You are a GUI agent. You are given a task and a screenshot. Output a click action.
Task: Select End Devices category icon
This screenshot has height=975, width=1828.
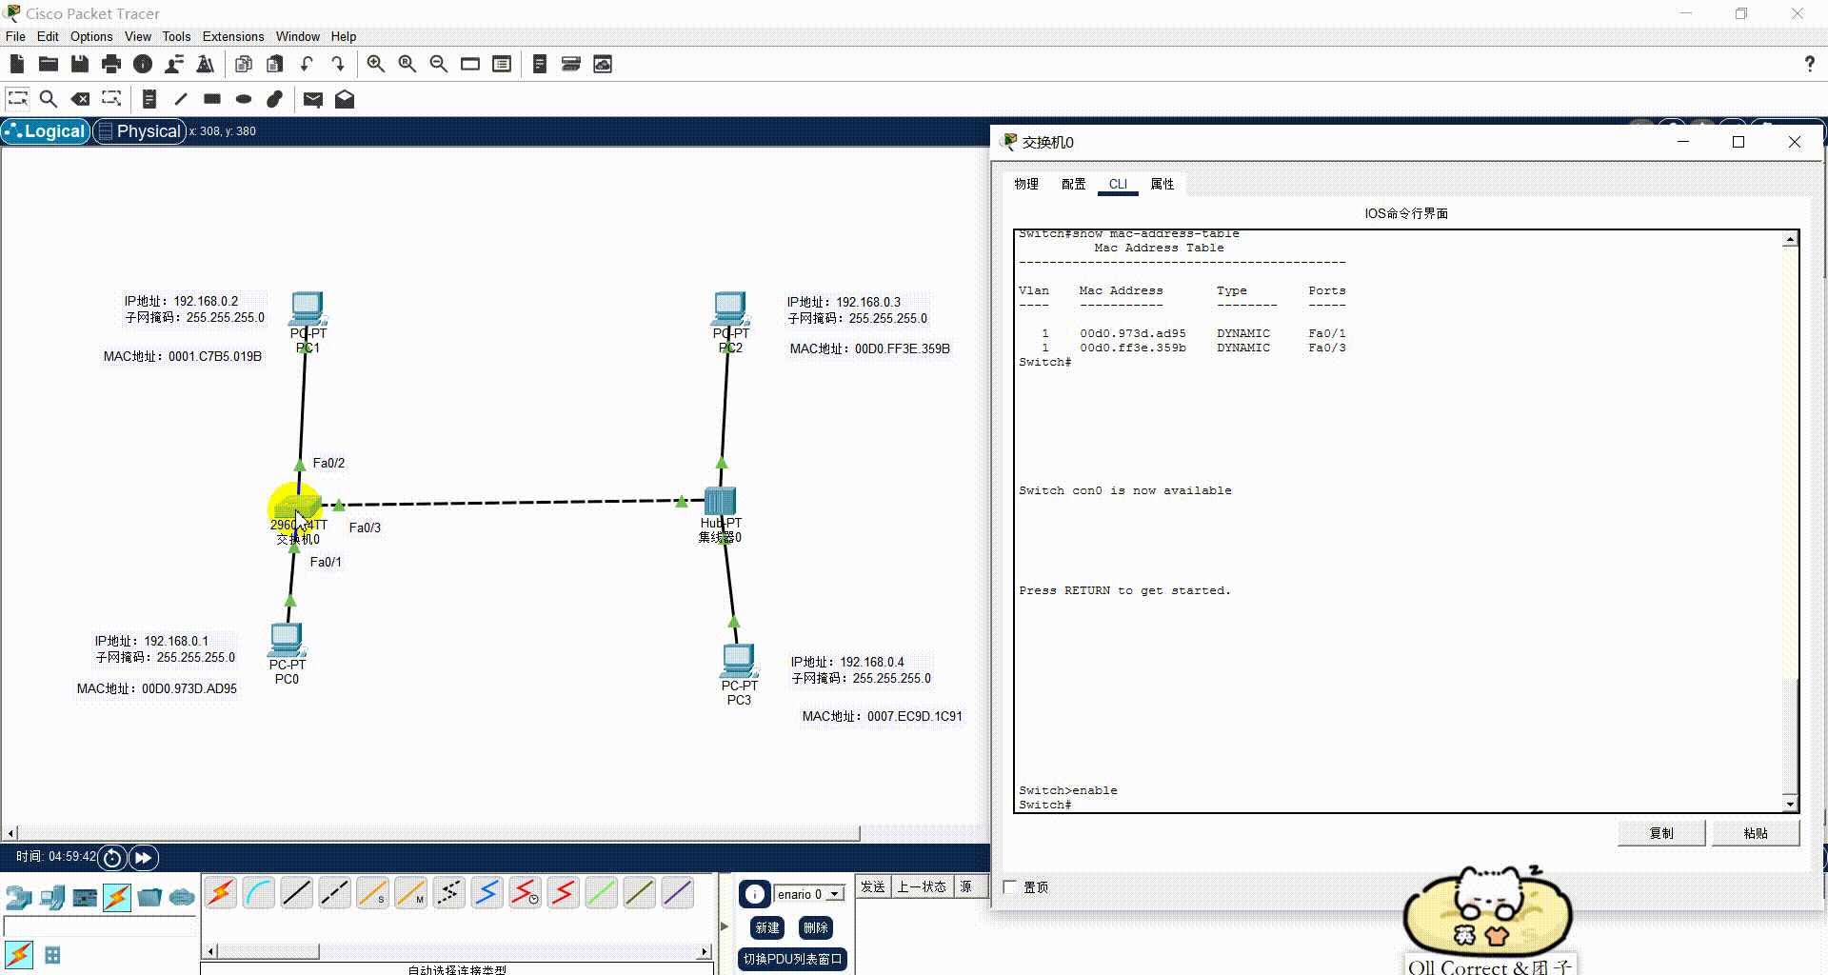pos(52,897)
